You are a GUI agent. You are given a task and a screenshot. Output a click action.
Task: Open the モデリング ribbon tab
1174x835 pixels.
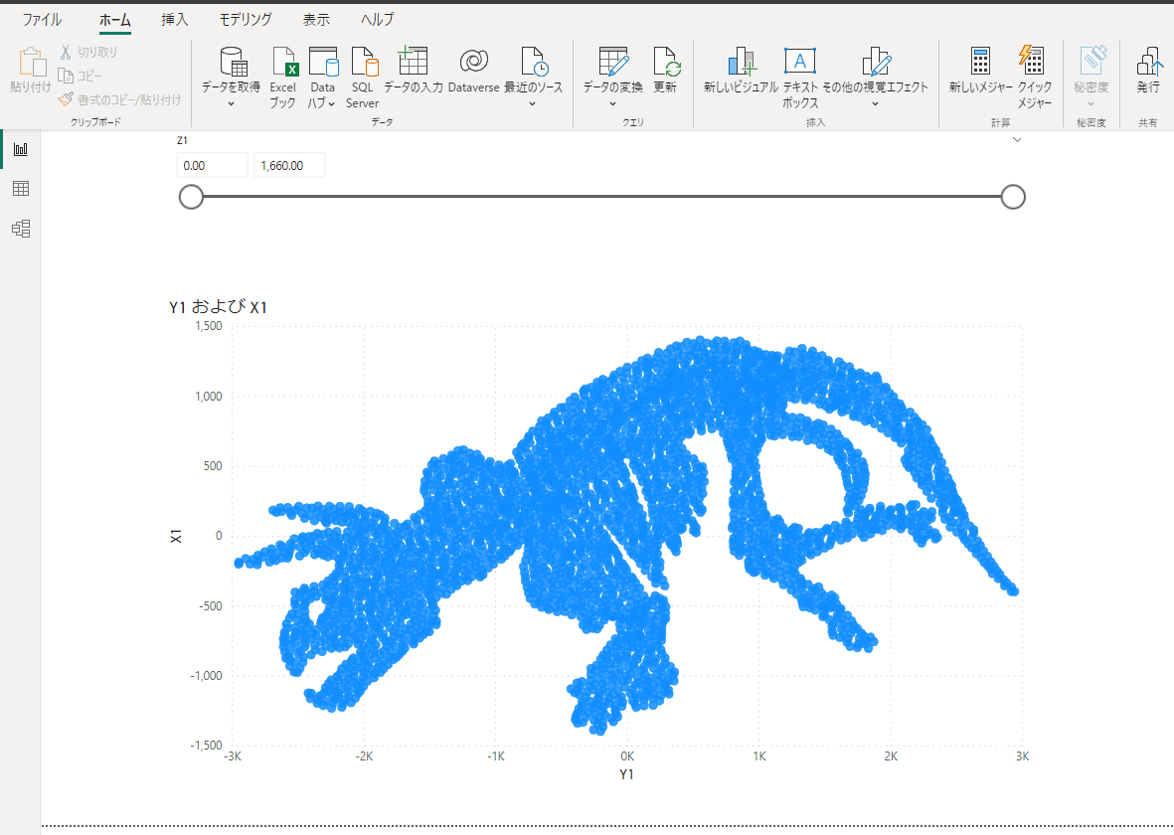click(246, 20)
